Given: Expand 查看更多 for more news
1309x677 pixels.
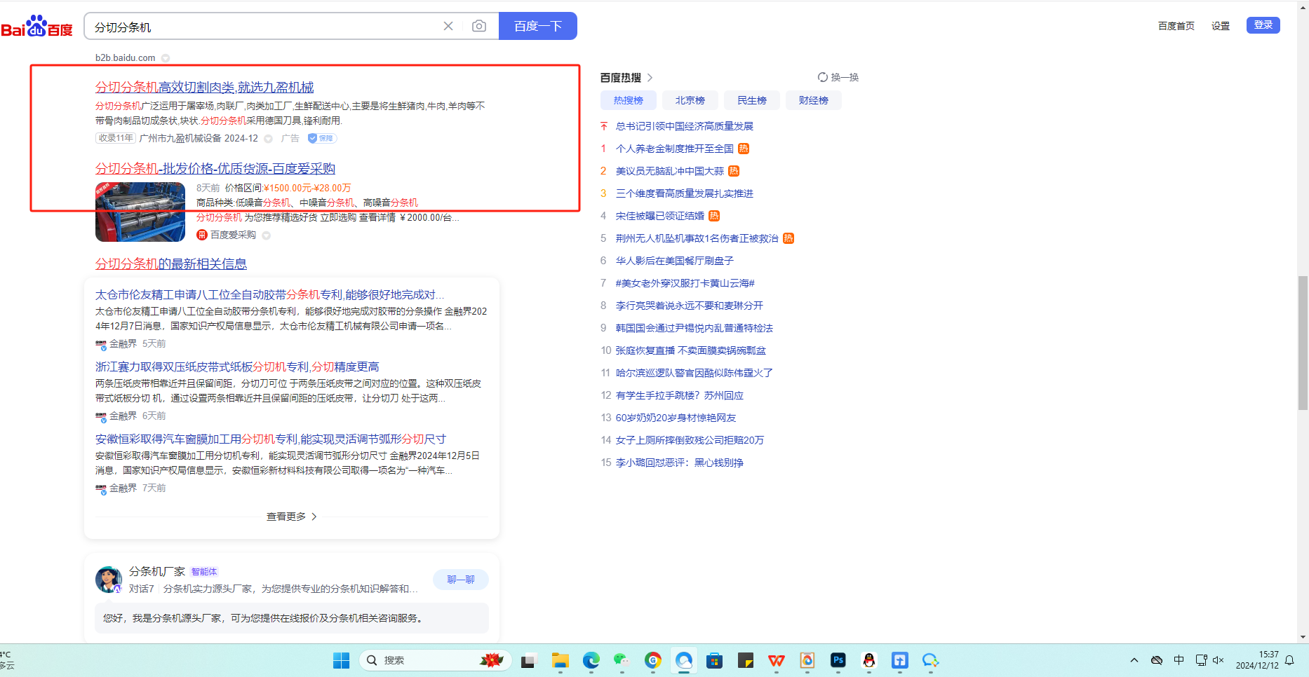Looking at the screenshot, I should pyautogui.click(x=291, y=517).
